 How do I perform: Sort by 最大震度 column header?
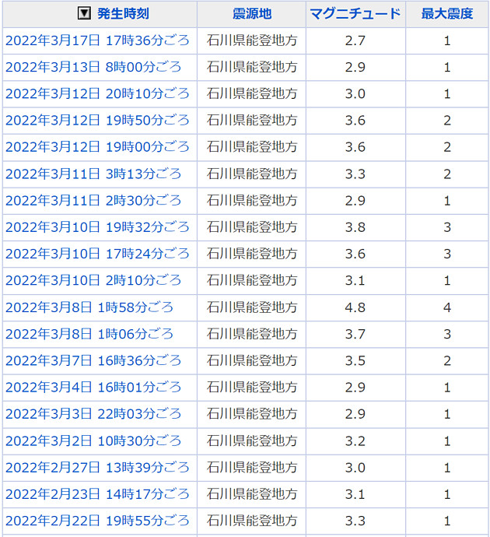[446, 14]
